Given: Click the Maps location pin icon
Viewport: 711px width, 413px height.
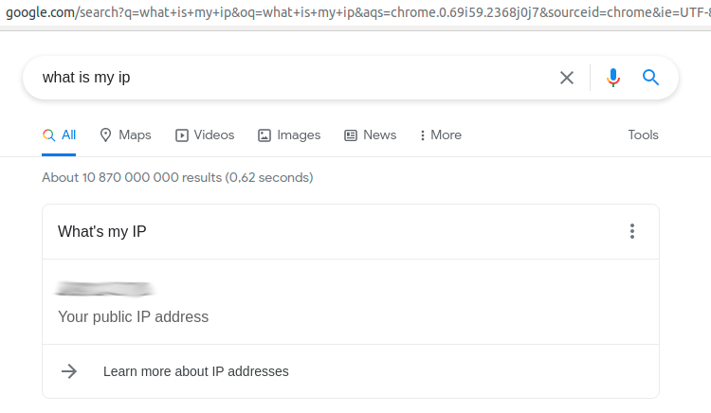Looking at the screenshot, I should (x=106, y=135).
